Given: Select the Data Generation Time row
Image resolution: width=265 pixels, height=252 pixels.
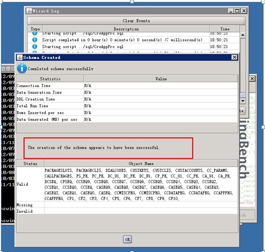Looking at the screenshot, I should pos(127,92).
